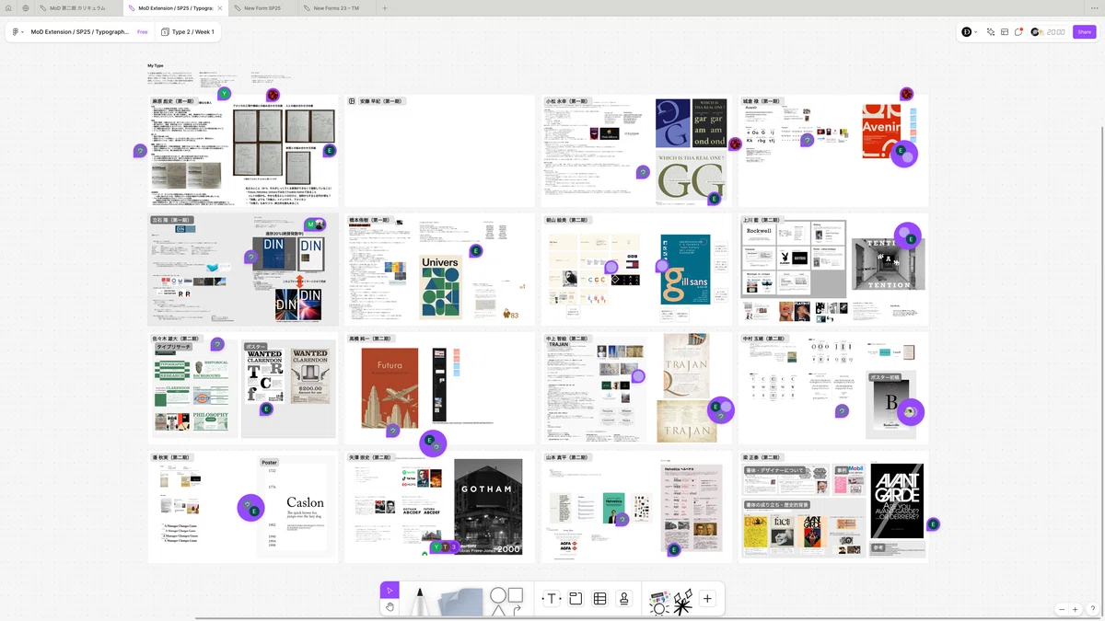Select the 城倉 稔 section label
The width and height of the screenshot is (1105, 621).
(x=762, y=101)
